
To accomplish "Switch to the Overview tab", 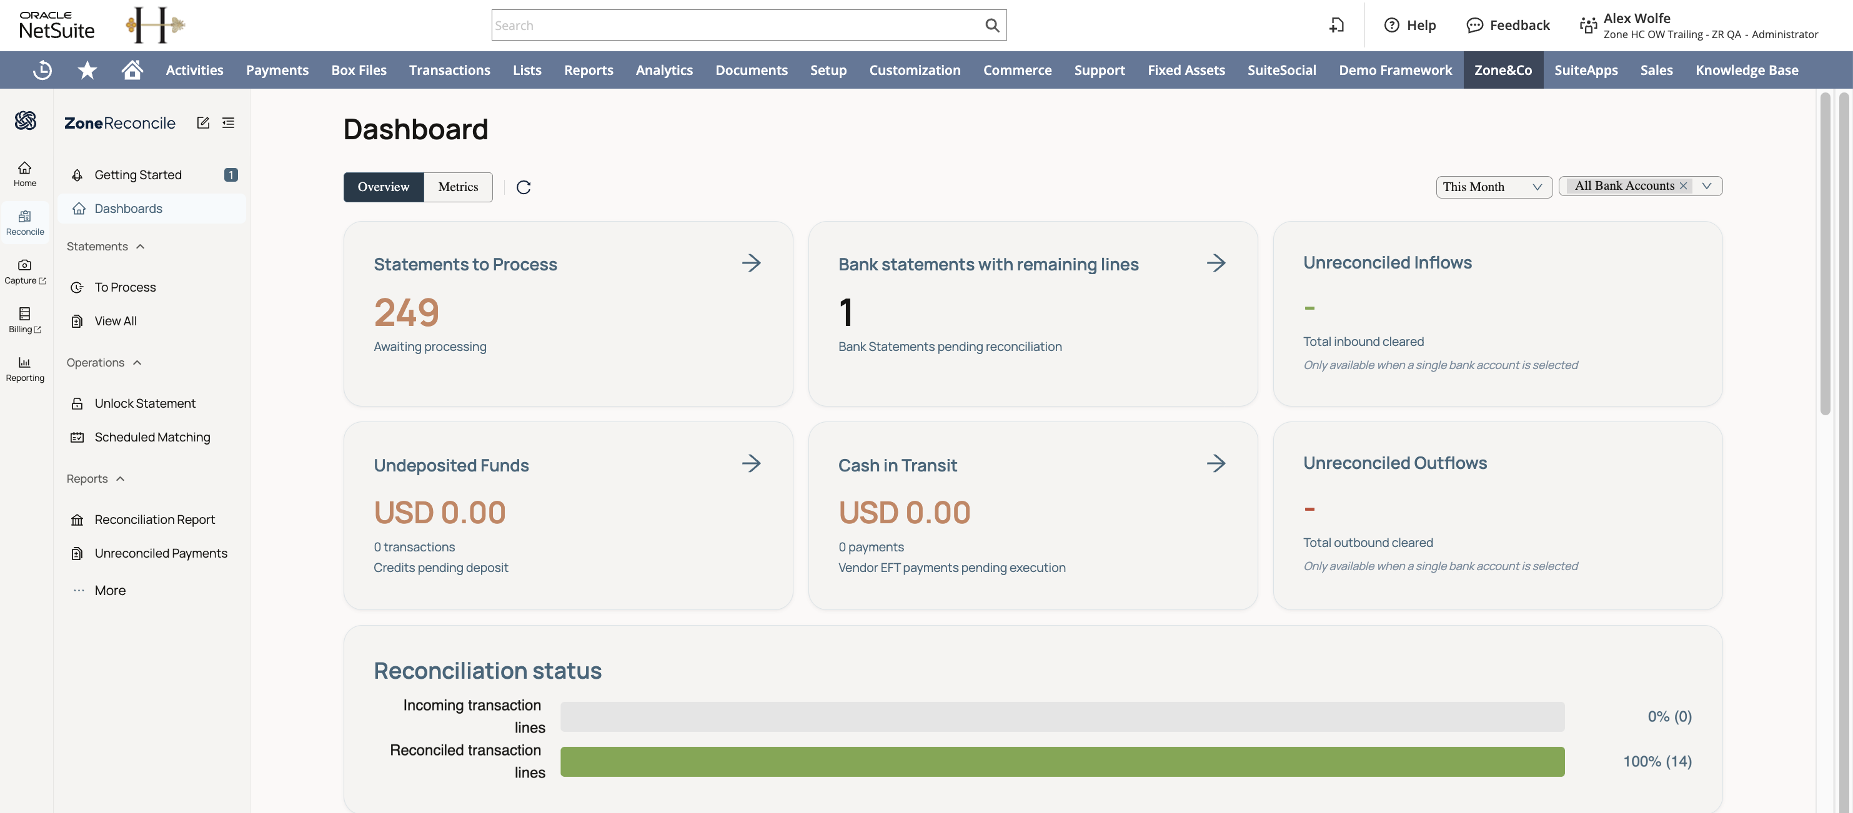I will pos(384,187).
